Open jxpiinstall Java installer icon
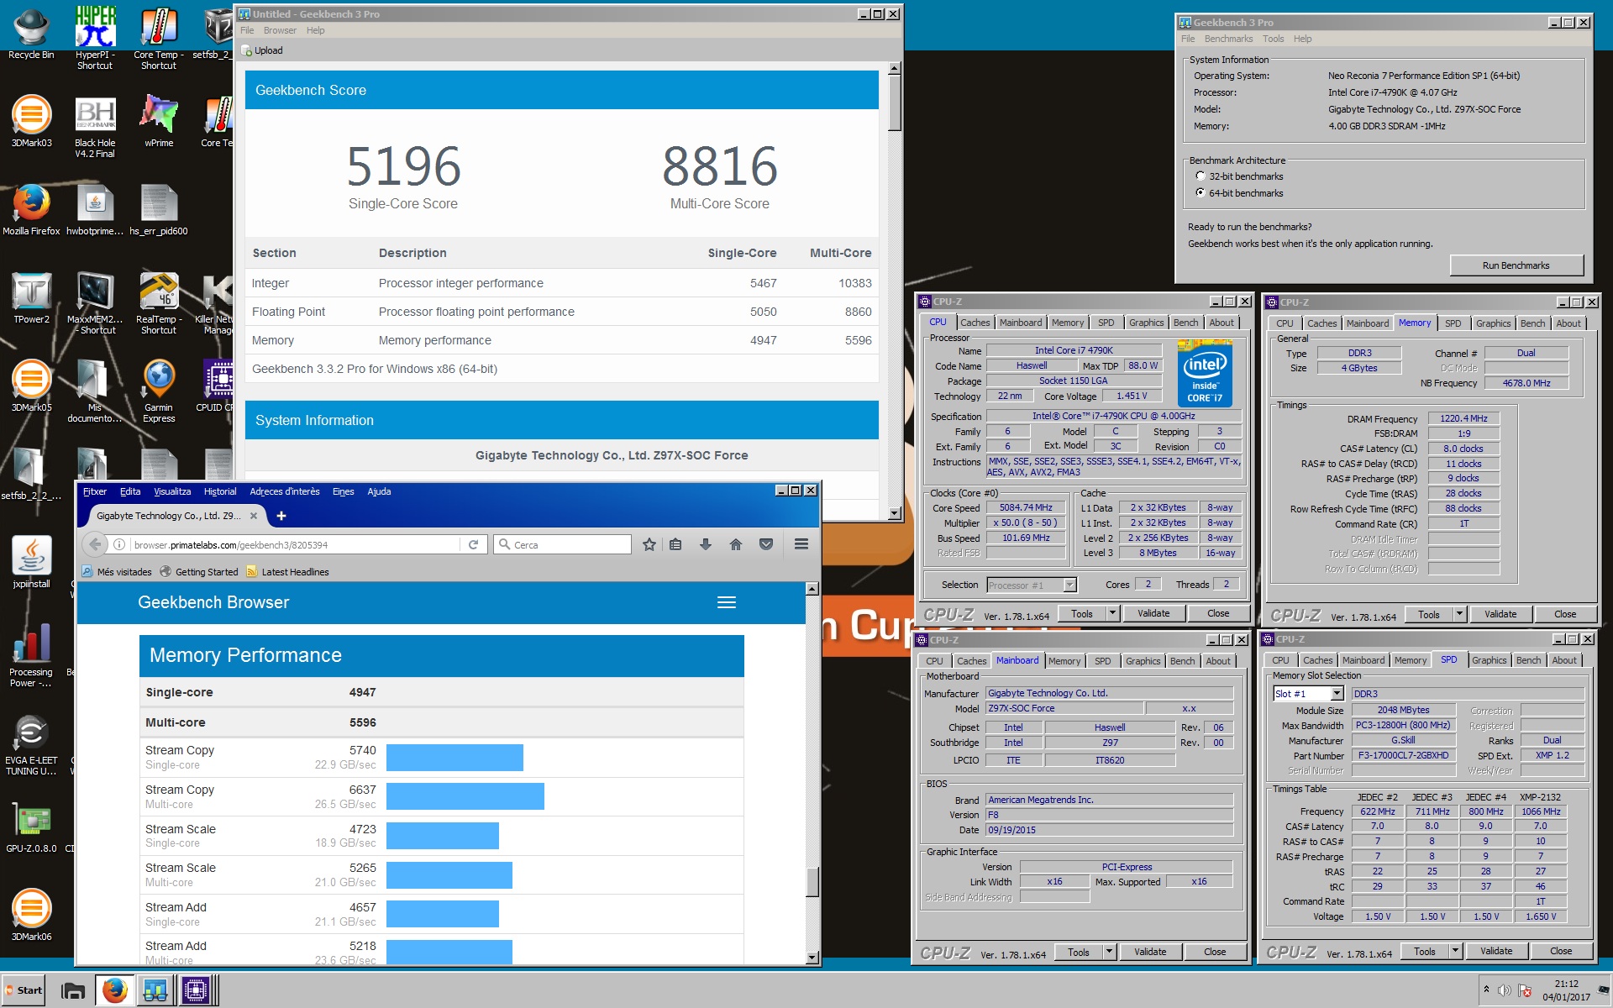The width and height of the screenshot is (1613, 1008). [x=31, y=563]
